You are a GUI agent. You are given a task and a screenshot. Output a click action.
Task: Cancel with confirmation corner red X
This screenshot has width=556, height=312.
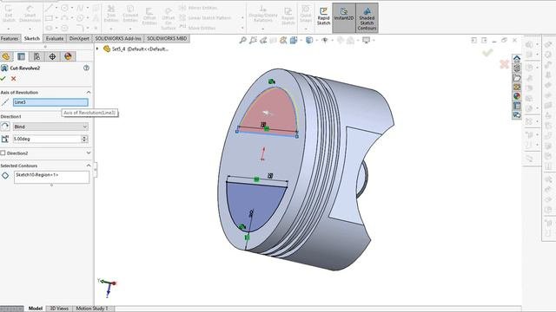point(504,64)
